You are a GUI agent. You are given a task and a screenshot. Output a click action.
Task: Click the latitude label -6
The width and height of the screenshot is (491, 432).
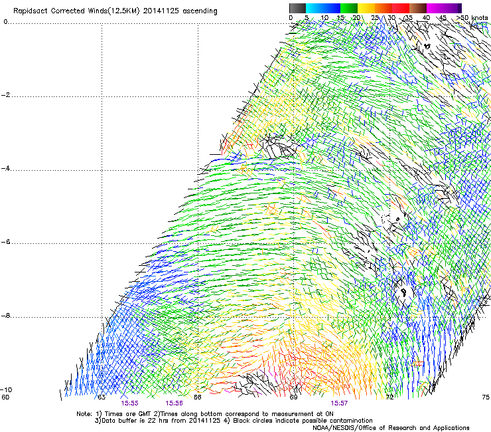click(x=5, y=242)
